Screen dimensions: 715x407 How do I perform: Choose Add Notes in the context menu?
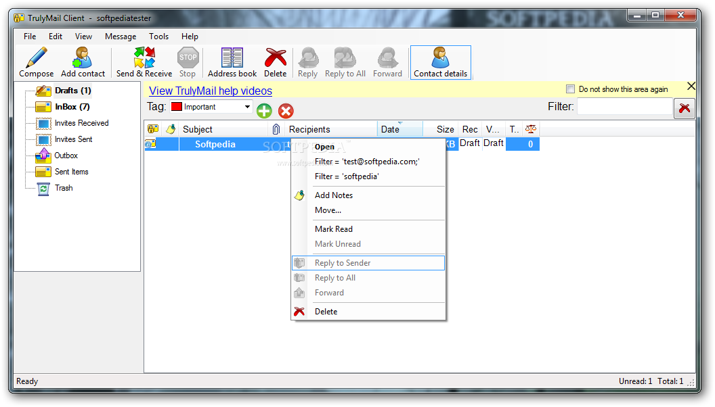click(x=368, y=195)
